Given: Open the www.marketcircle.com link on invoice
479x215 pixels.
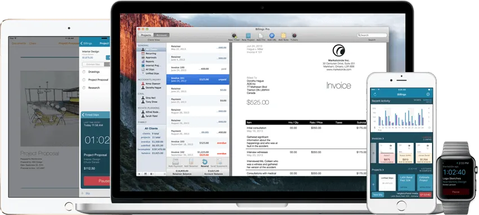Looking at the screenshot, I should pos(339,69).
